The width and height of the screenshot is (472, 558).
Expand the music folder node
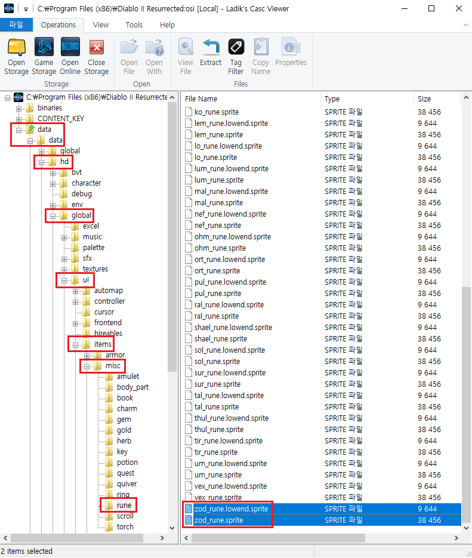click(x=64, y=238)
